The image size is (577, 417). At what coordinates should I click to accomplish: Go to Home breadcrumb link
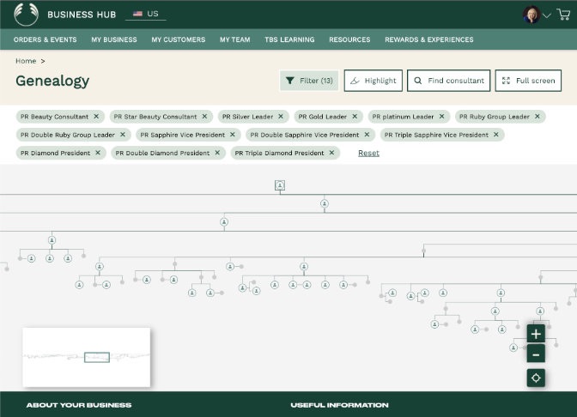[x=26, y=61]
